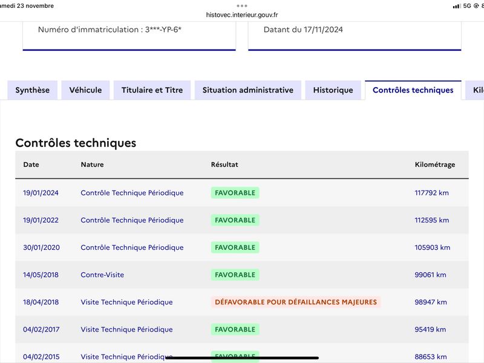Click 'Visite Technique Périodique' in the 18/04/2018 row
Screen dimensions: 484x363
(126, 302)
